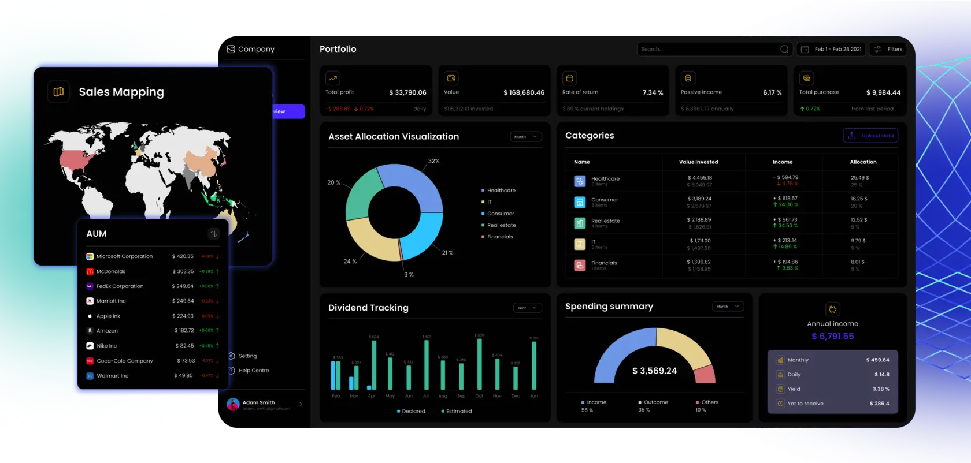Toggle Estimated legend in Dividend Tracking
The image size is (971, 463).
(457, 411)
